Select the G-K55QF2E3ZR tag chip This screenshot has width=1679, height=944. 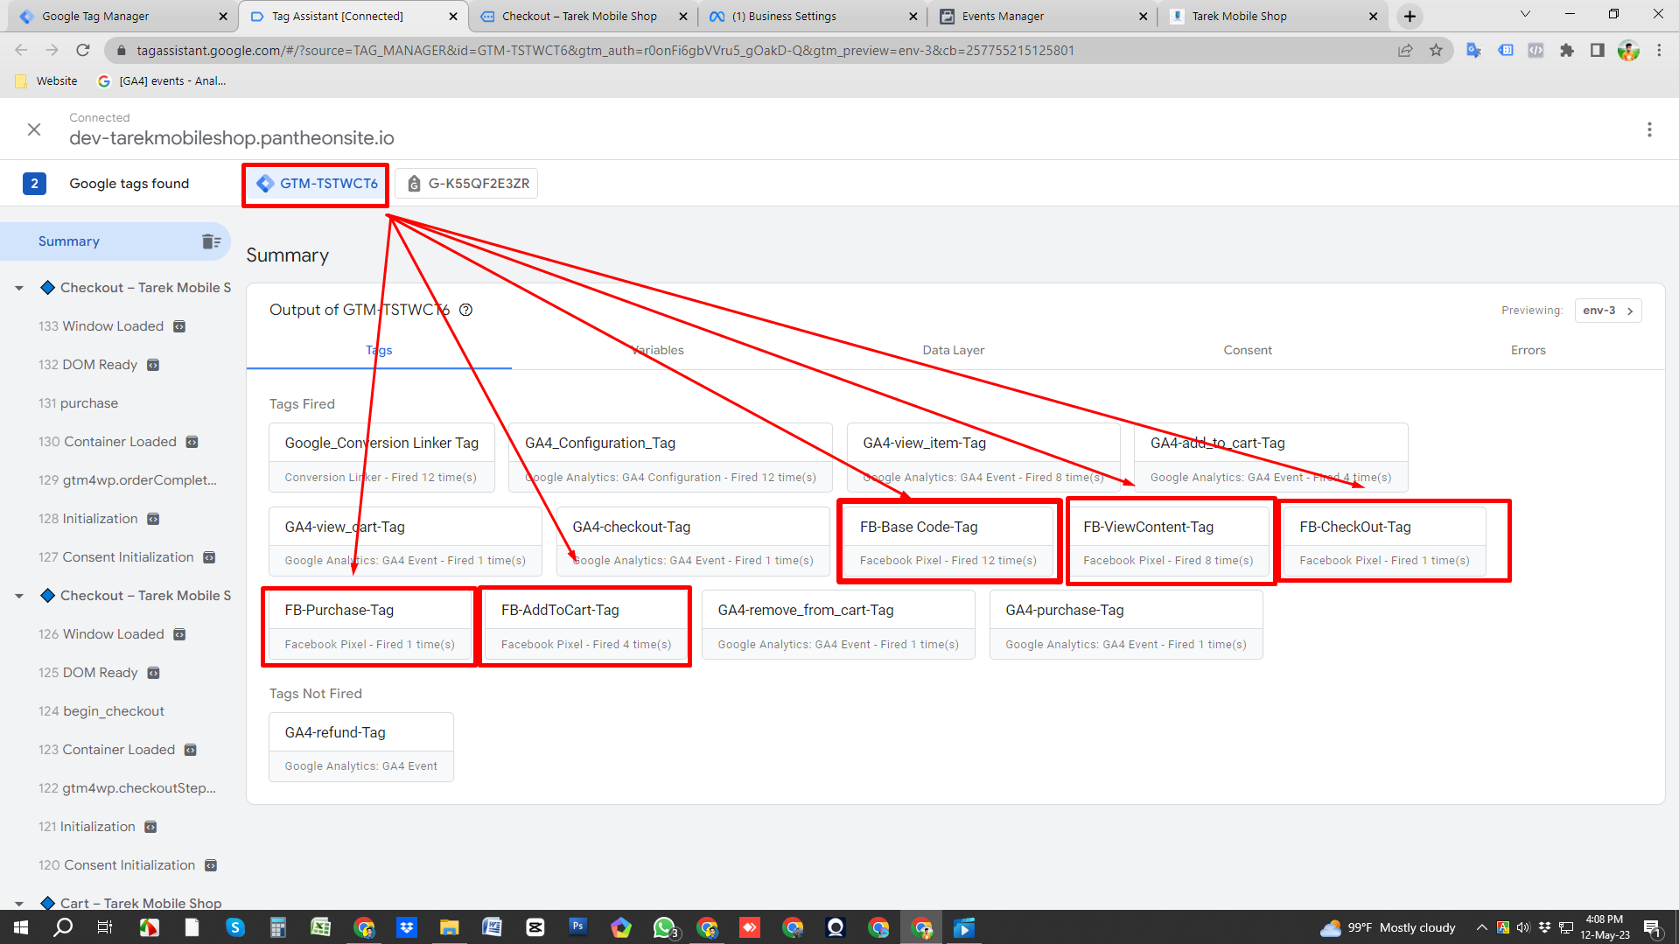click(x=467, y=184)
